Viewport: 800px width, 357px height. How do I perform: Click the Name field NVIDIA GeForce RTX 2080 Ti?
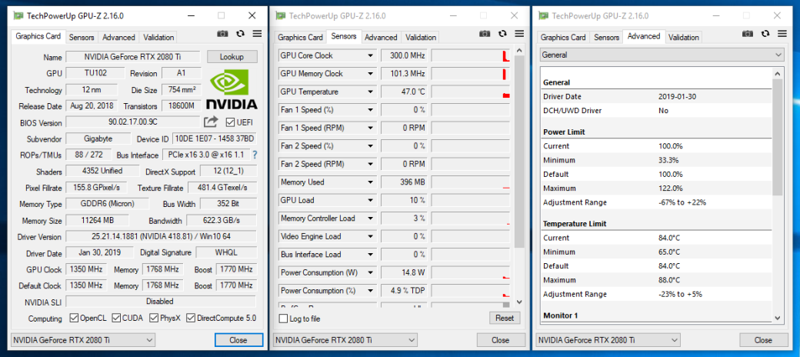(134, 57)
